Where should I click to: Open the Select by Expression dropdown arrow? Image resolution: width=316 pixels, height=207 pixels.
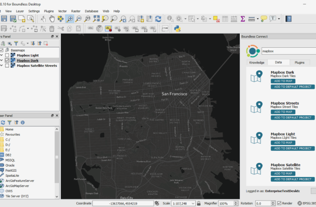210,19
